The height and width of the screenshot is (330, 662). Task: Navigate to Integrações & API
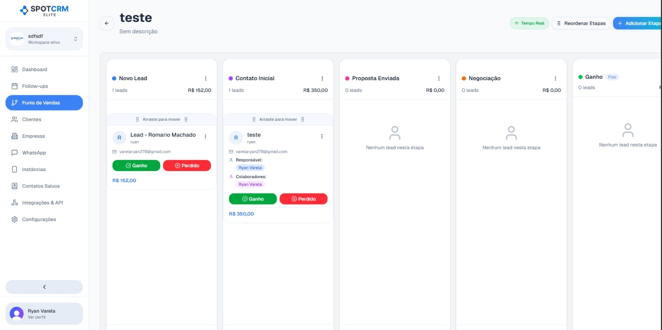42,203
